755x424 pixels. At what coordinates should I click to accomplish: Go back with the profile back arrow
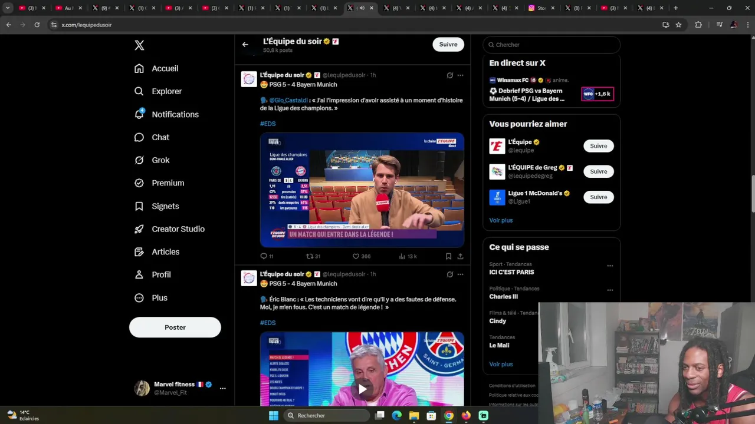point(245,44)
